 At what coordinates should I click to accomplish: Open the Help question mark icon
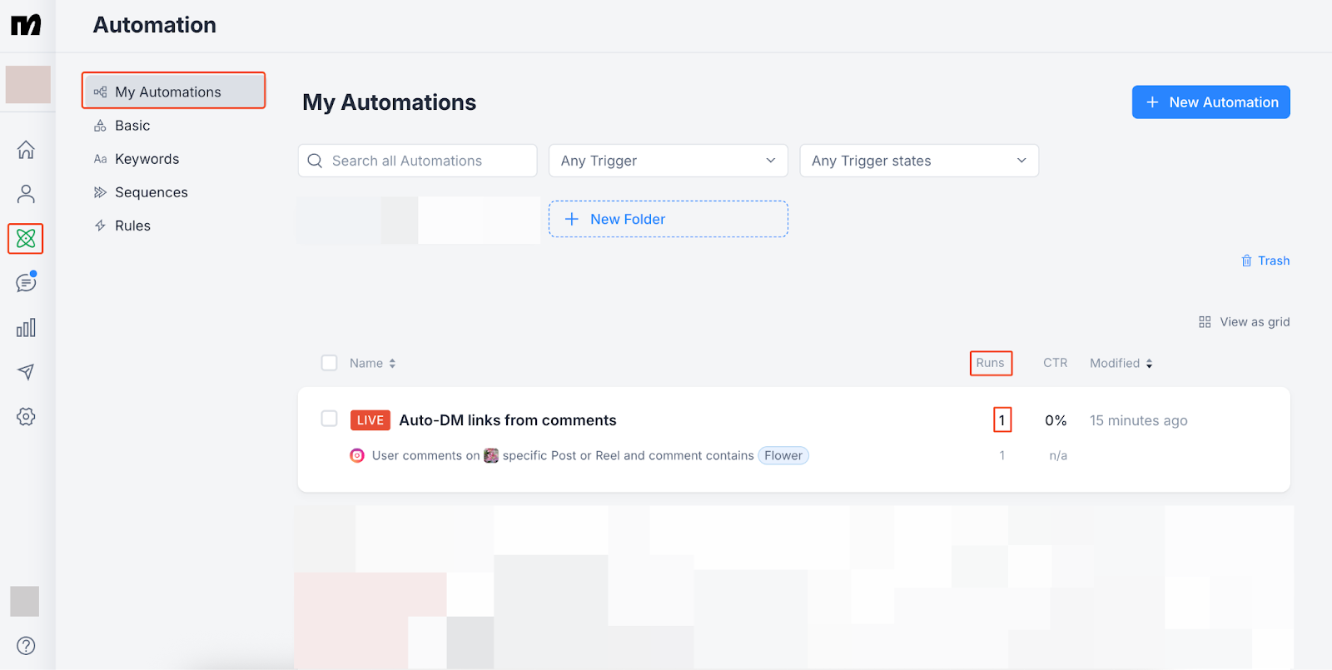(26, 645)
